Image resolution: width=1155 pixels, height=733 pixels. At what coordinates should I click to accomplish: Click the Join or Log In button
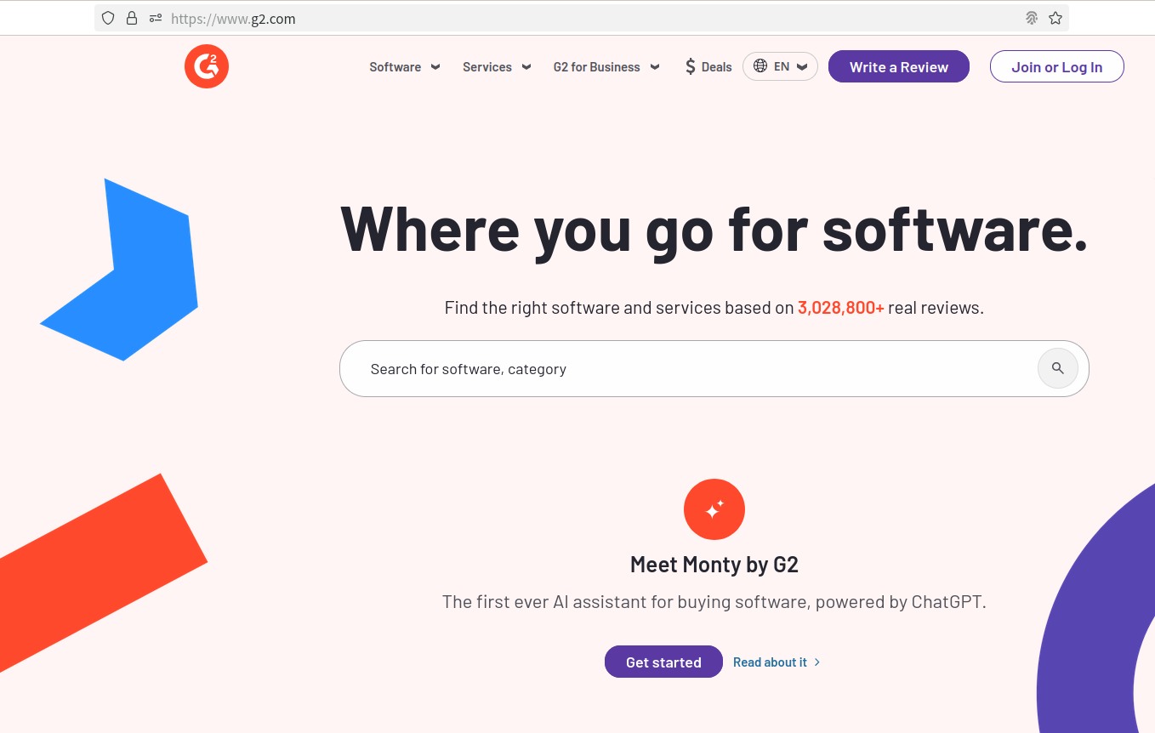(x=1056, y=67)
